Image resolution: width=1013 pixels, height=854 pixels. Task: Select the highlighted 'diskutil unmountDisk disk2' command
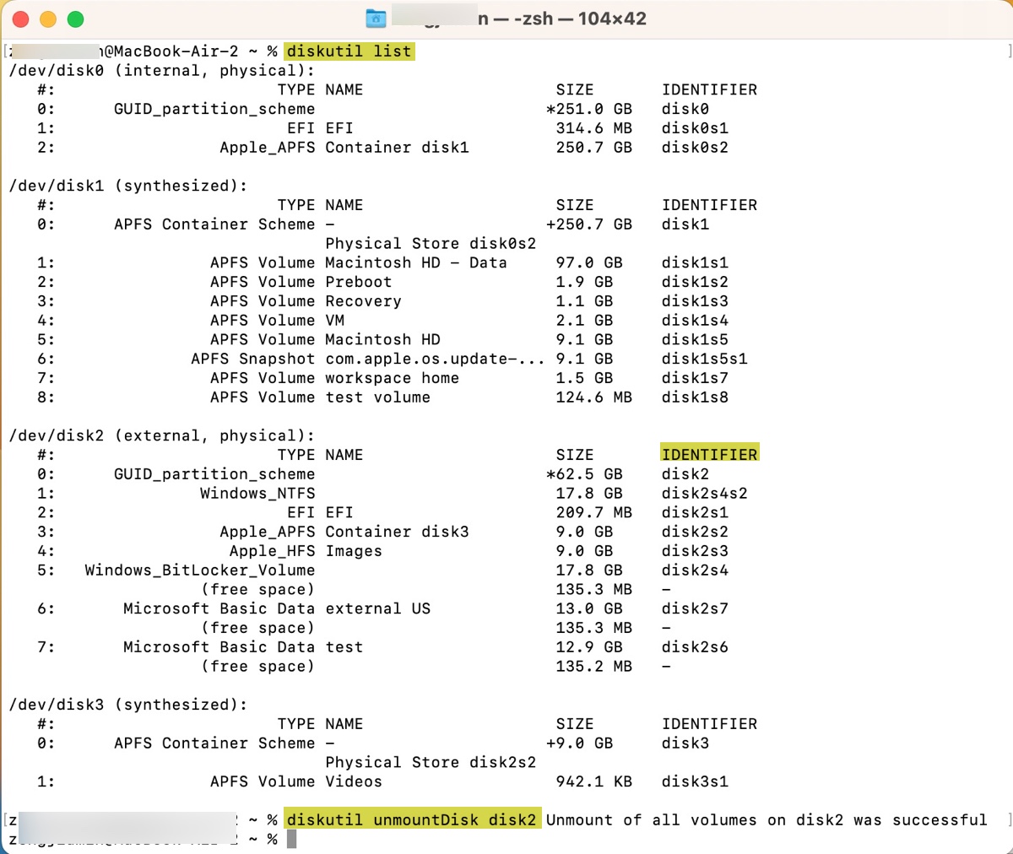coord(411,819)
